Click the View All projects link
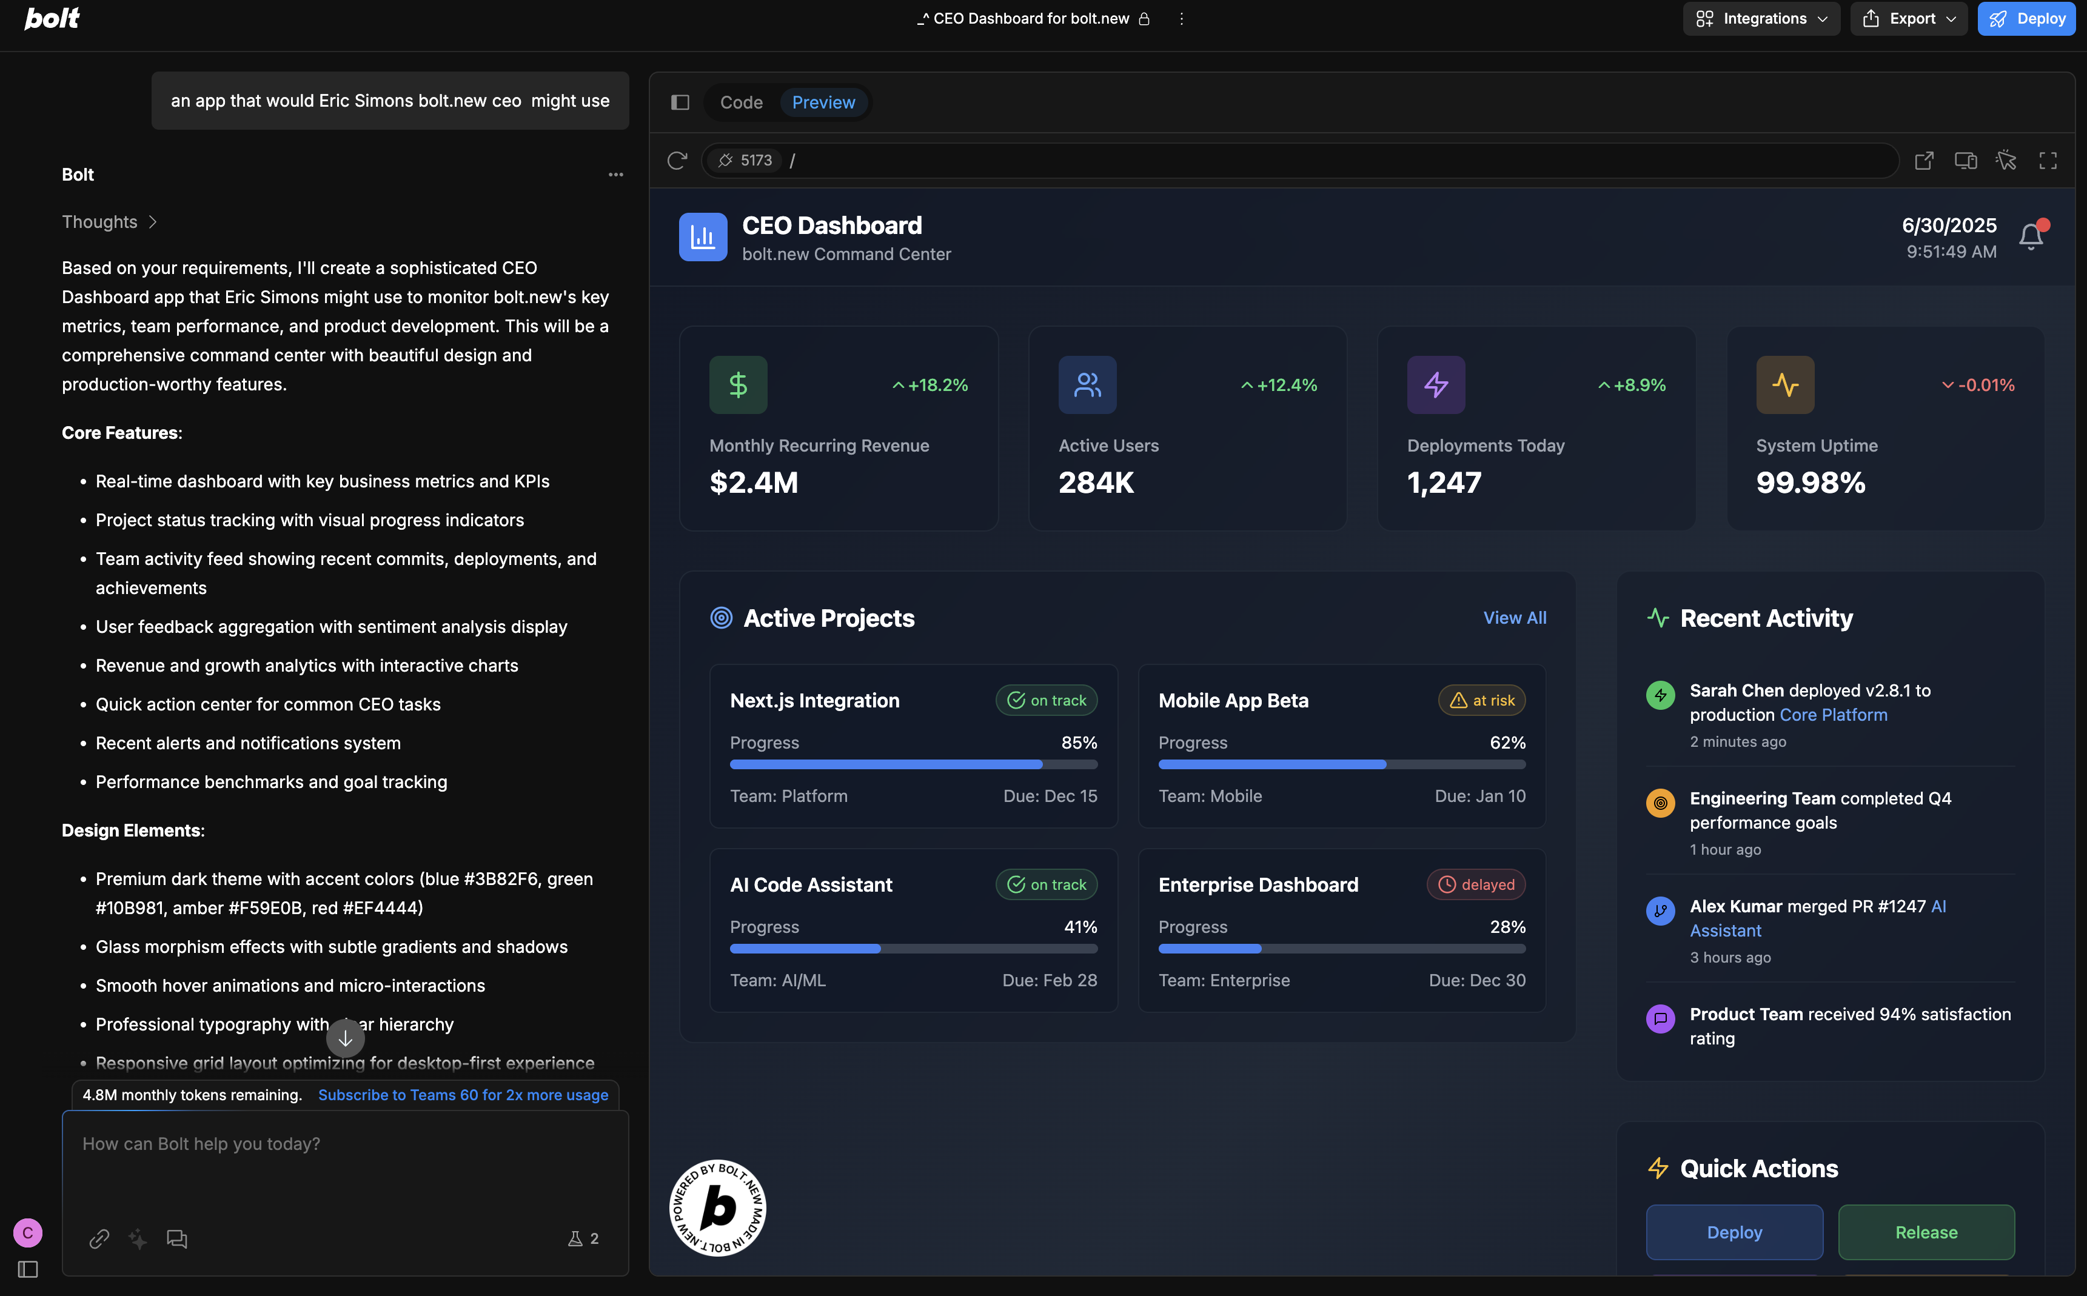Screen dimensions: 2087x1296 coord(1514,618)
